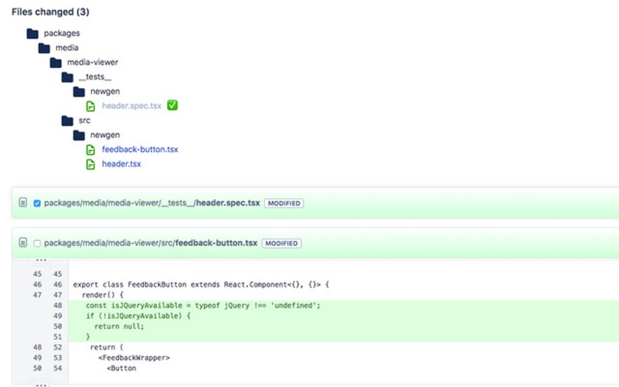This screenshot has width=619, height=387.
Task: Click the newgen folder icon under __tests__
Action: tap(79, 91)
